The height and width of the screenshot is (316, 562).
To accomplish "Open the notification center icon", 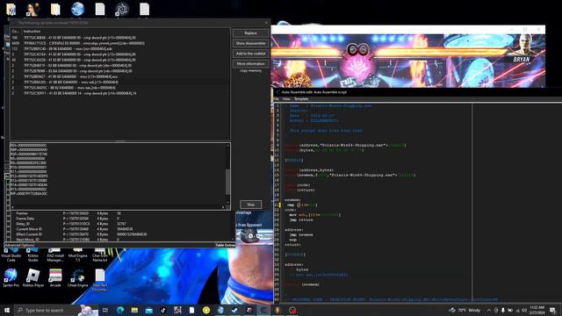I will click(x=552, y=310).
